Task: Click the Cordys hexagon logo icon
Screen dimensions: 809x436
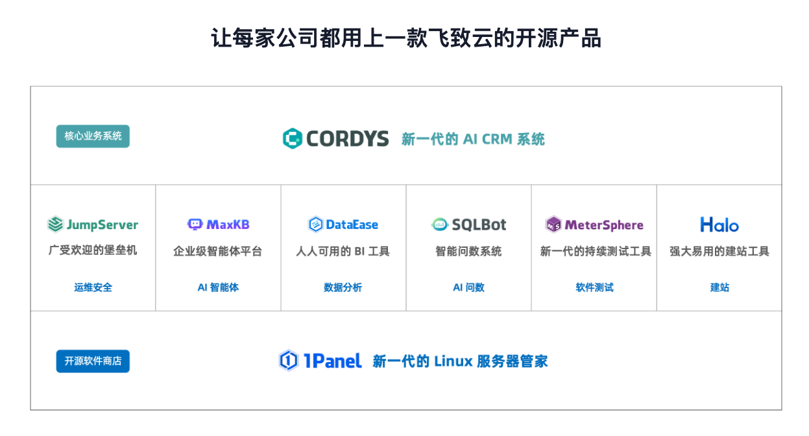Action: 293,138
